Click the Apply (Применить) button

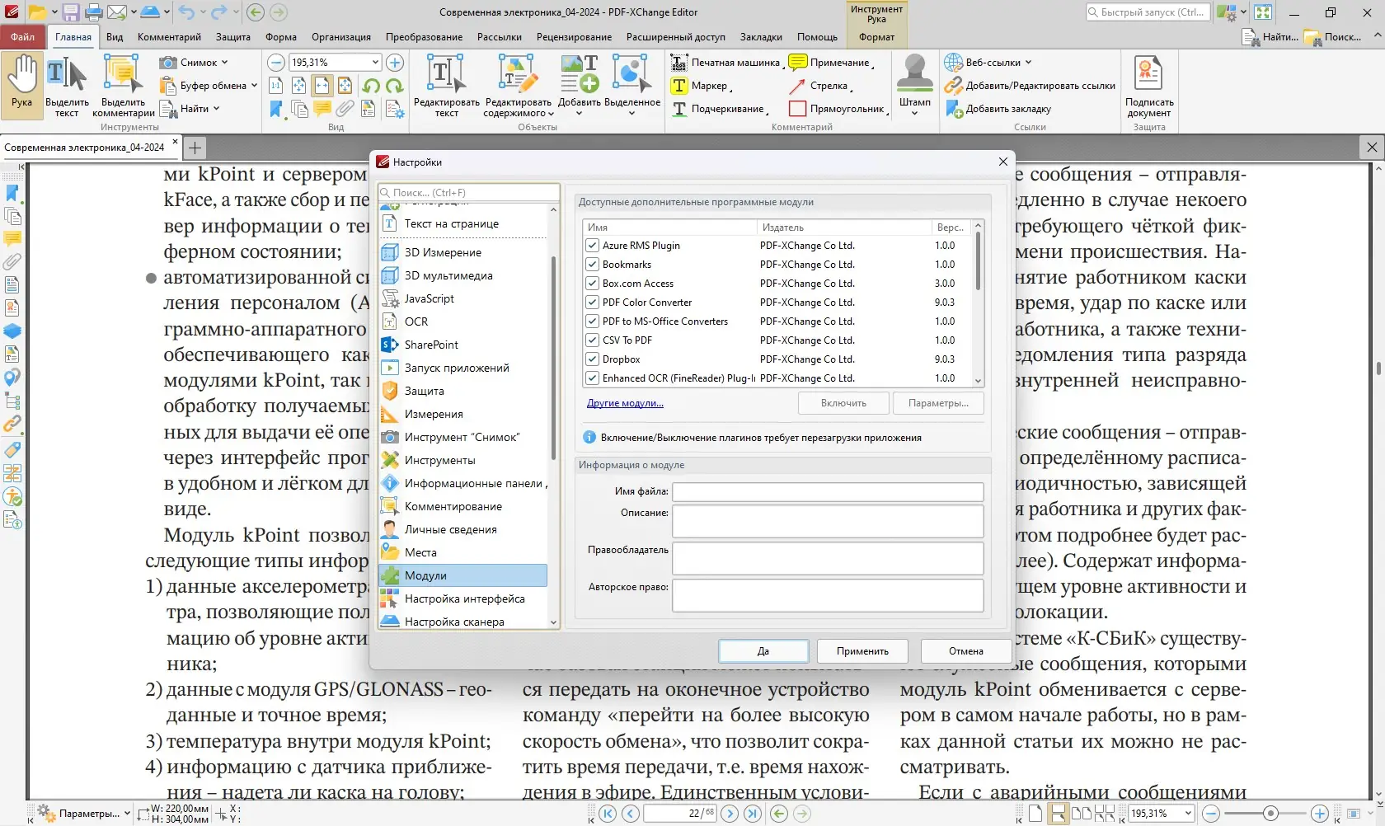click(x=862, y=651)
